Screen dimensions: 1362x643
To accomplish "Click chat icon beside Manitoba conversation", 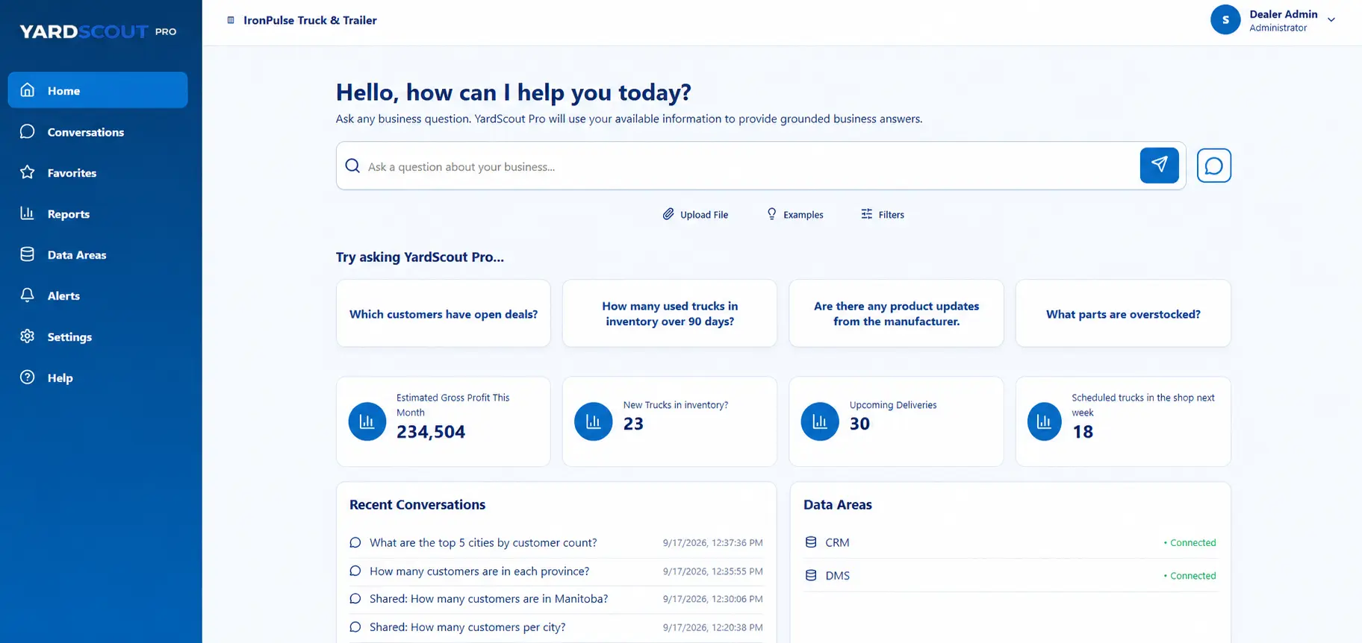I will point(355,598).
